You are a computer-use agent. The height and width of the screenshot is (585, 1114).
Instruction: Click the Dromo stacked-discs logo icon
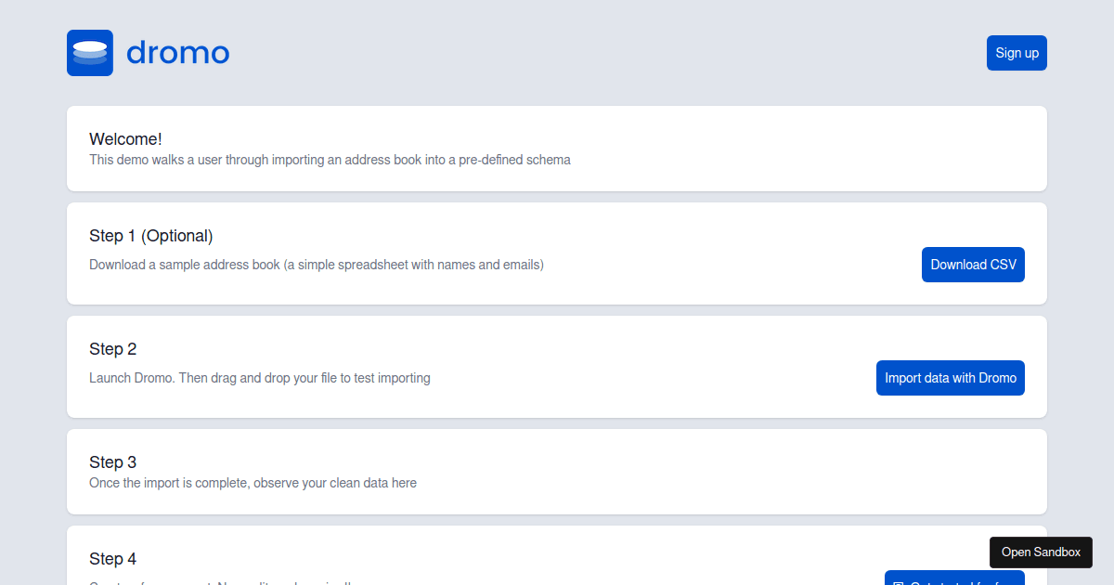[x=90, y=53]
